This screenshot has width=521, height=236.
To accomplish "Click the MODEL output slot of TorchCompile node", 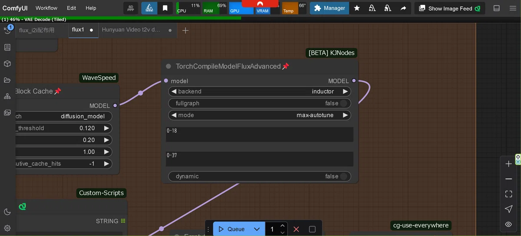I will pos(354,81).
